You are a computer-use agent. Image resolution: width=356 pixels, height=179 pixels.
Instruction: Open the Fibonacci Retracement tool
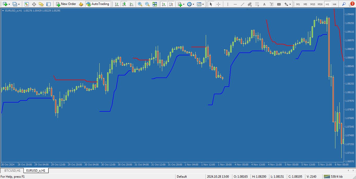pyautogui.click(x=257, y=4)
